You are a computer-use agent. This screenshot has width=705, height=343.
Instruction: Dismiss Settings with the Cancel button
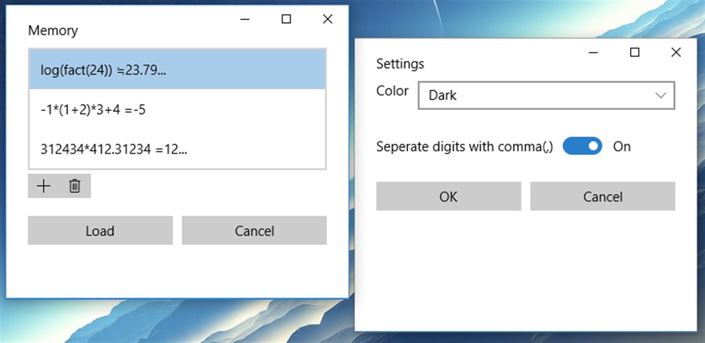pos(603,196)
